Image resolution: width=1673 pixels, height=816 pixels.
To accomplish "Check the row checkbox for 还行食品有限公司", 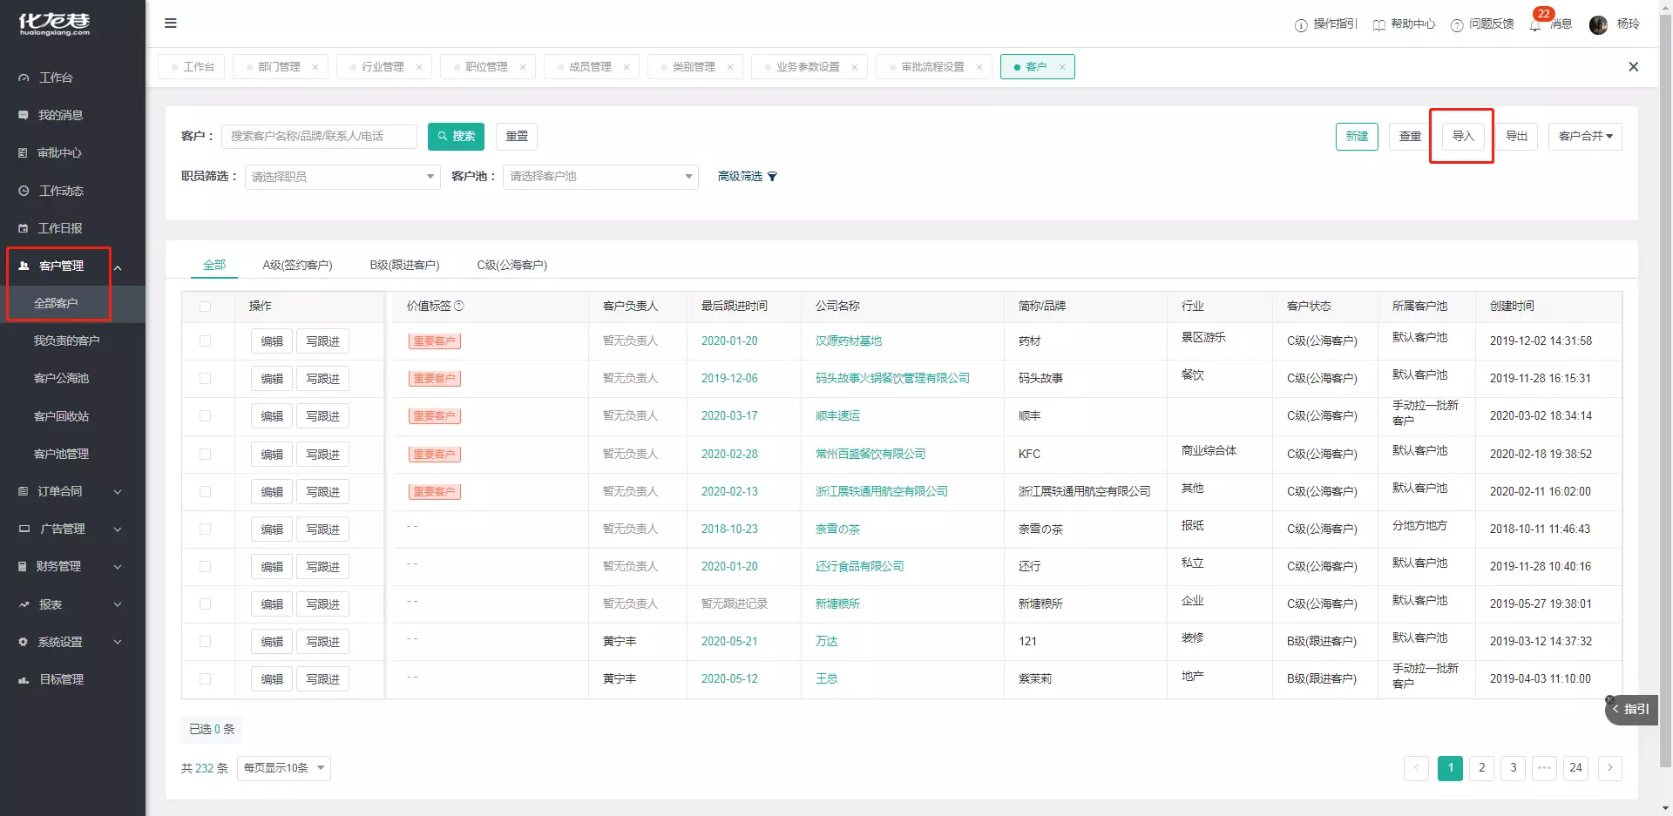I will [205, 567].
